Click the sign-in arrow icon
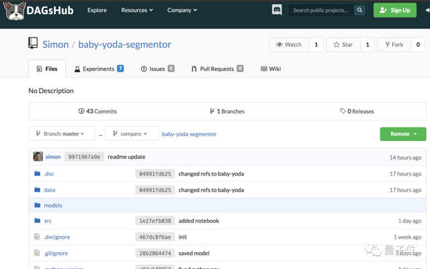Screen dimensions: 430x269 tap(426, 10)
